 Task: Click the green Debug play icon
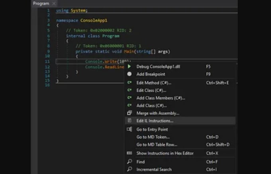[129, 67]
